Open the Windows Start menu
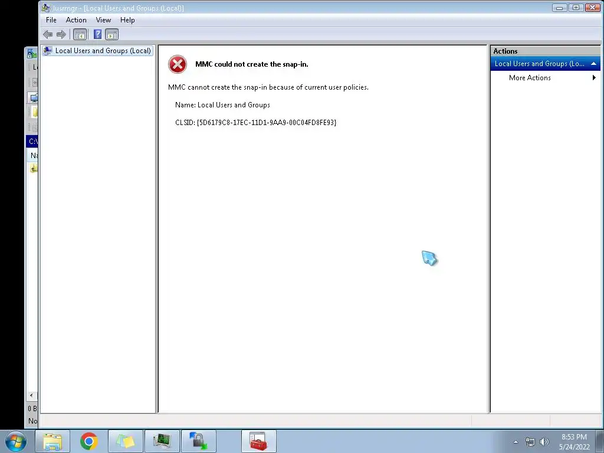The image size is (604, 453). pyautogui.click(x=16, y=441)
